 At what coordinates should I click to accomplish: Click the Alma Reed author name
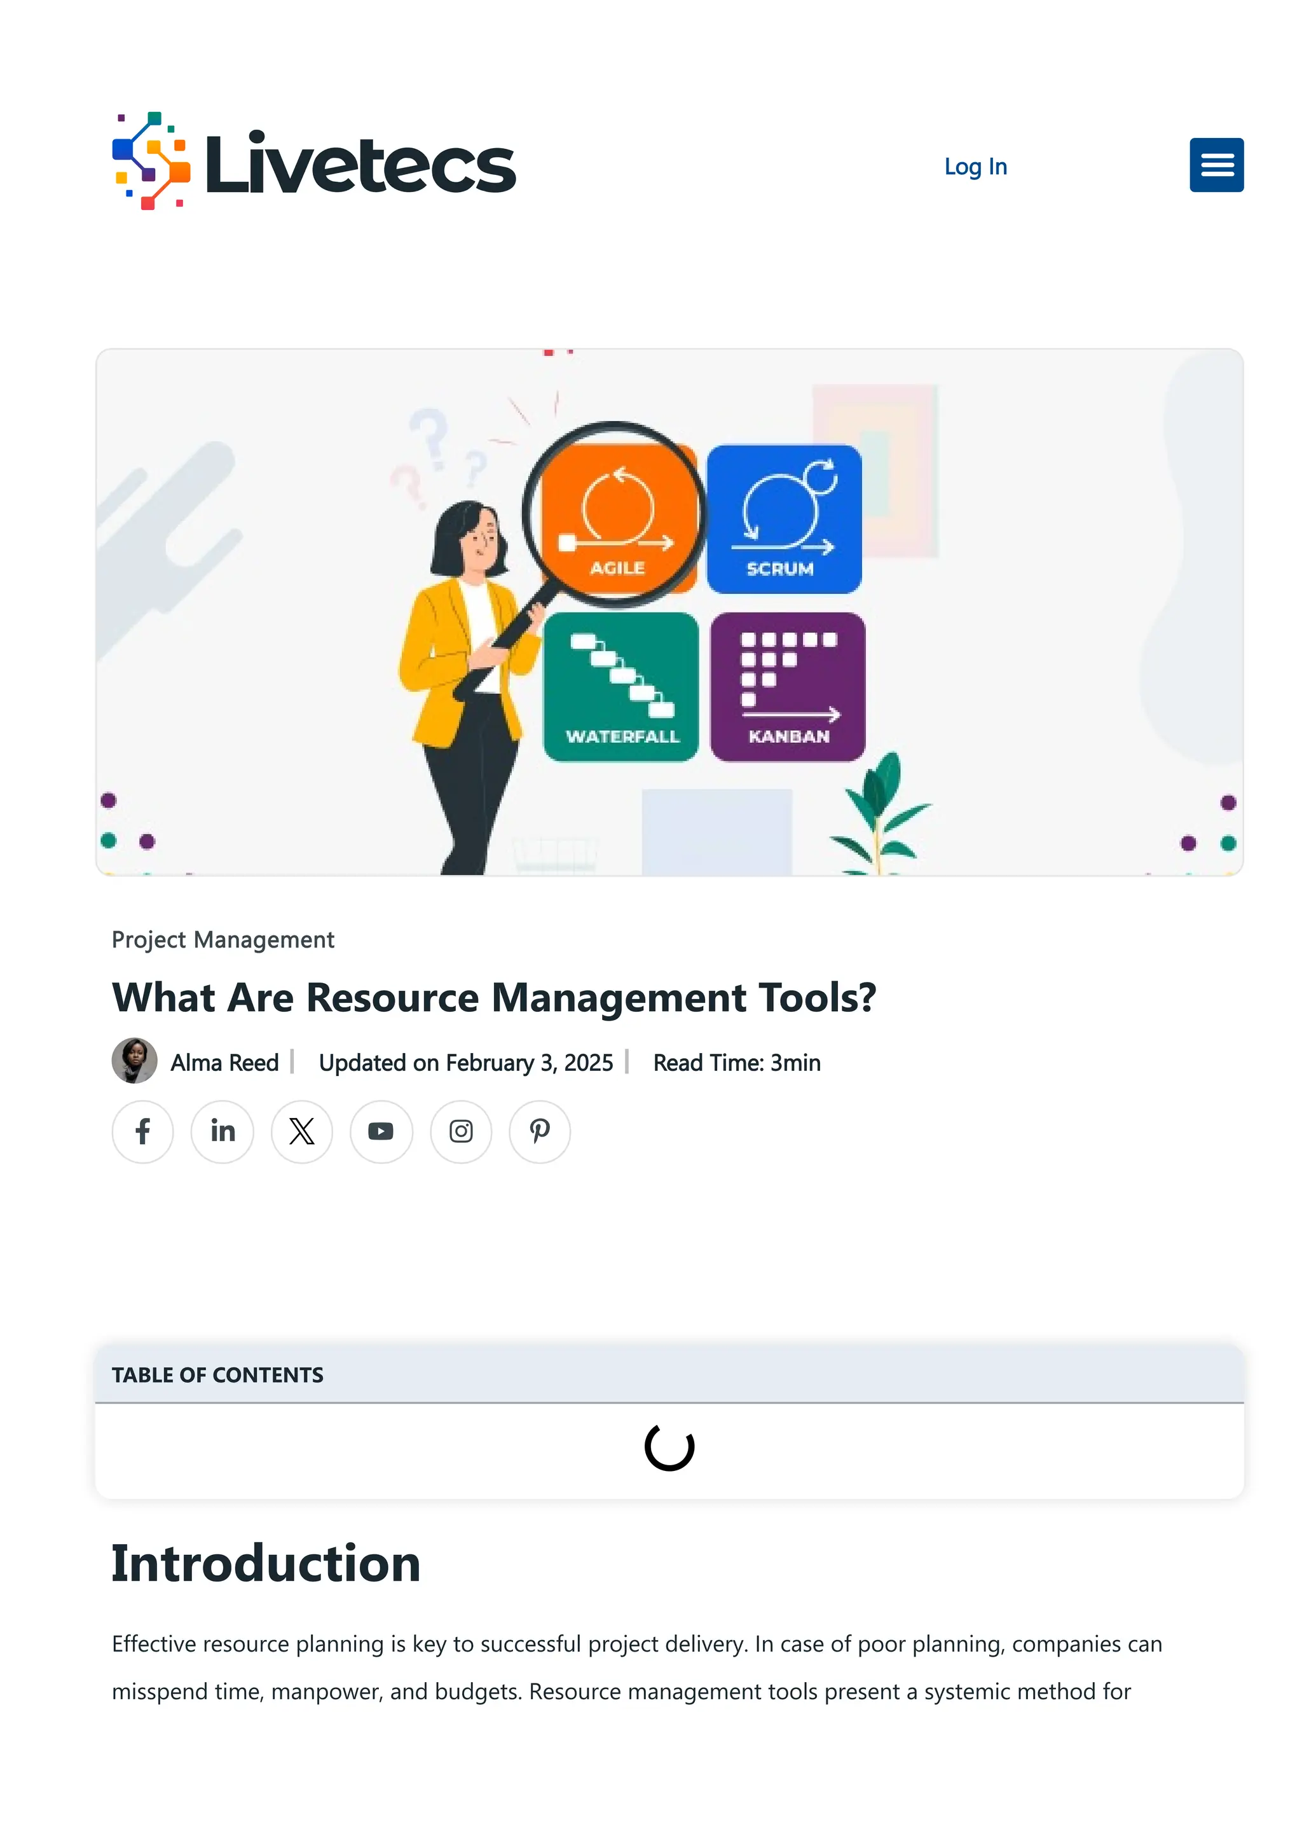pyautogui.click(x=224, y=1063)
